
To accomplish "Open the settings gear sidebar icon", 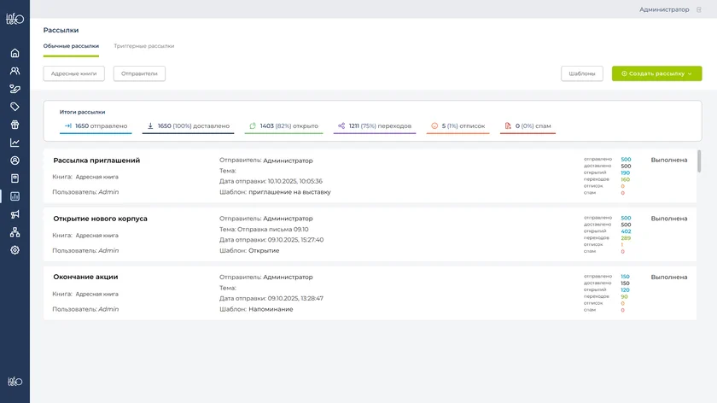I will coord(15,250).
